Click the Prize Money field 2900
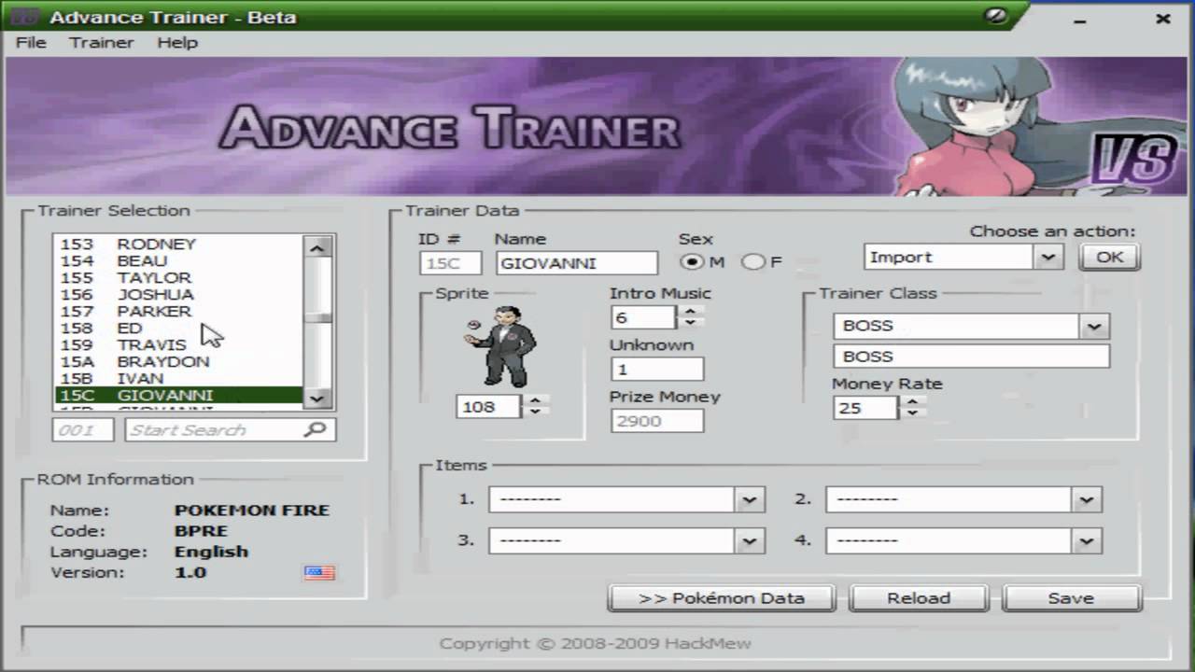This screenshot has height=672, width=1195. tap(656, 421)
